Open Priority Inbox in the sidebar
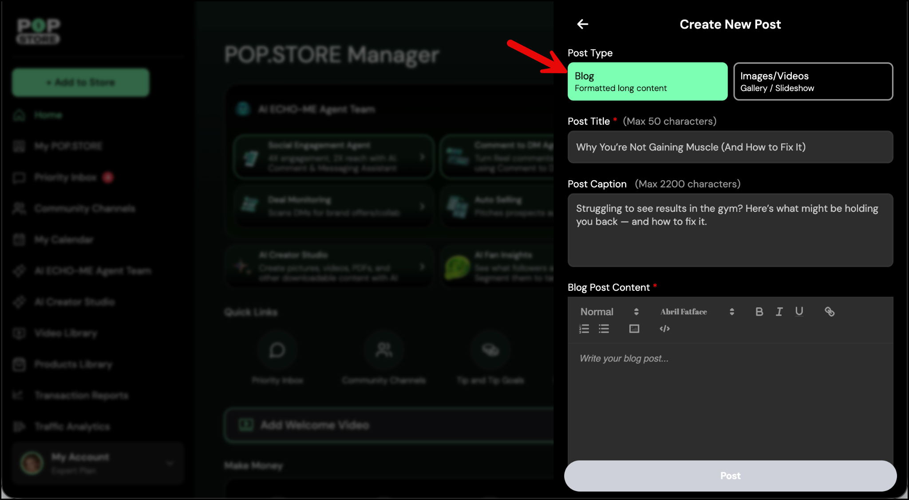This screenshot has width=909, height=500. 65,178
